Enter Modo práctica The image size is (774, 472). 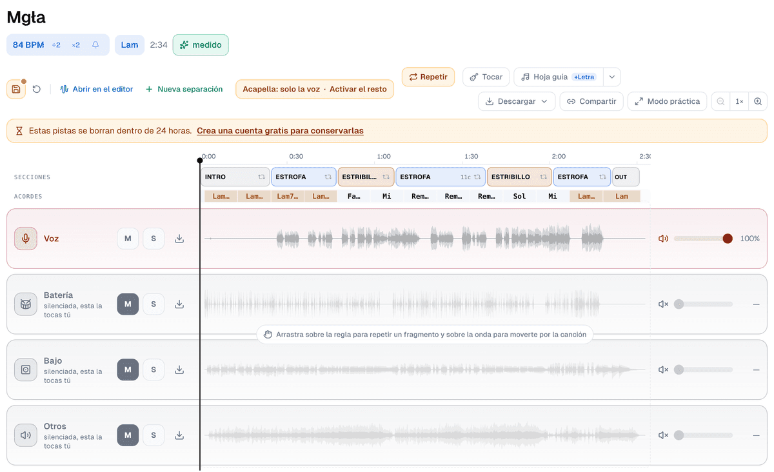tap(667, 101)
